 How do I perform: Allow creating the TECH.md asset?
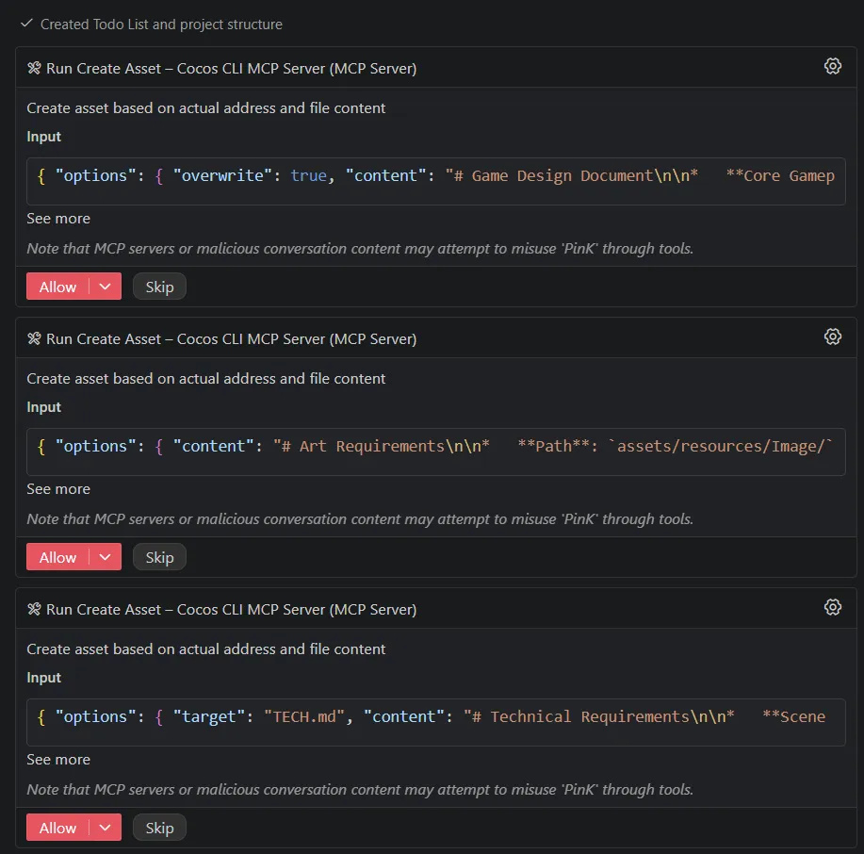pos(57,828)
